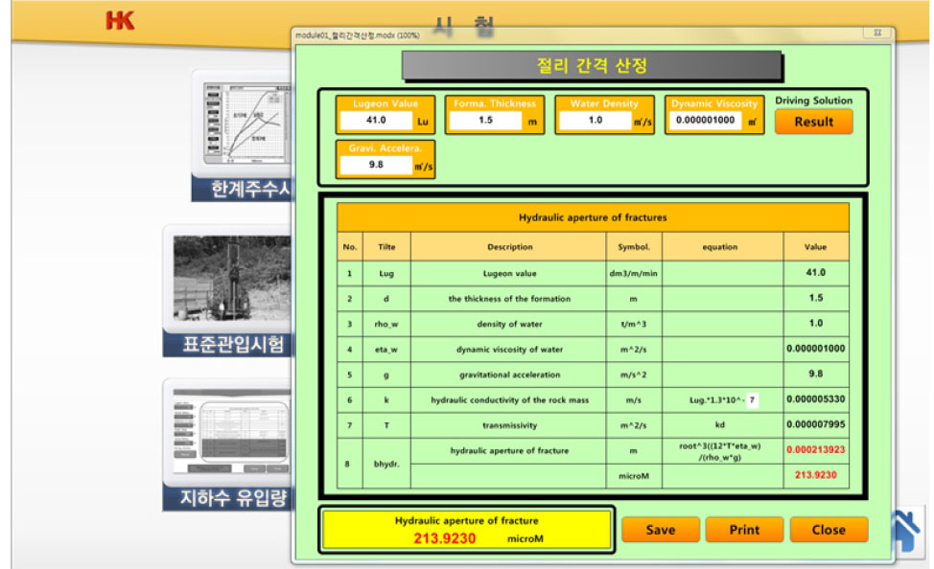Click the 'Lugeon value' description cell
This screenshot has height=569, width=934.
[509, 274]
